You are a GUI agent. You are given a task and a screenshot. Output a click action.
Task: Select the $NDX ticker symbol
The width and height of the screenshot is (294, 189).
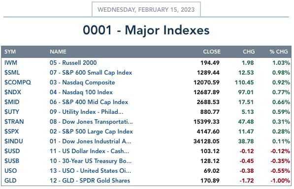[13, 92]
